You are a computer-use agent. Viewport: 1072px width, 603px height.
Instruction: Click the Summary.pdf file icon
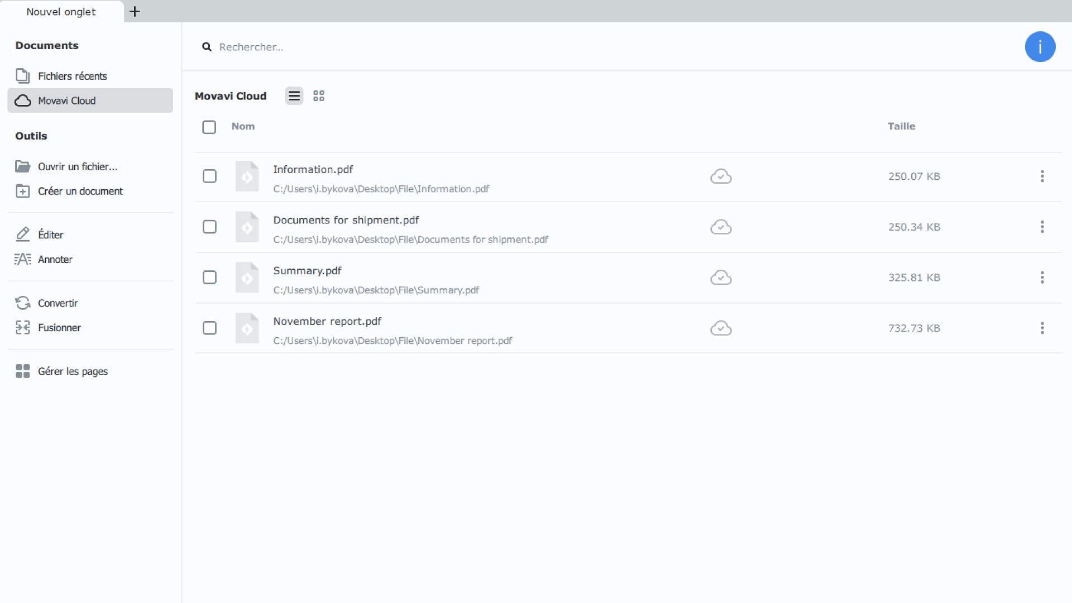click(247, 277)
